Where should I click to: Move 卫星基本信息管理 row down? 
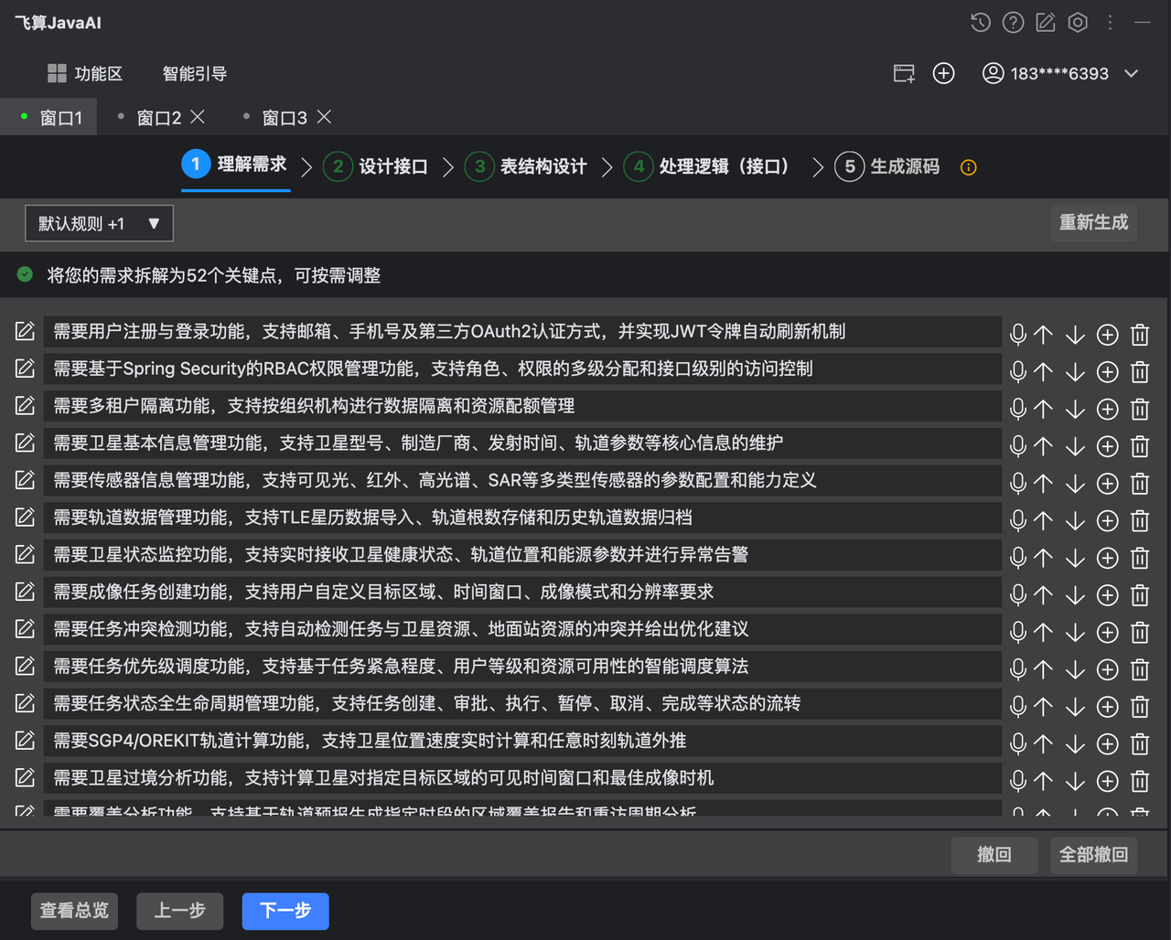pos(1075,446)
